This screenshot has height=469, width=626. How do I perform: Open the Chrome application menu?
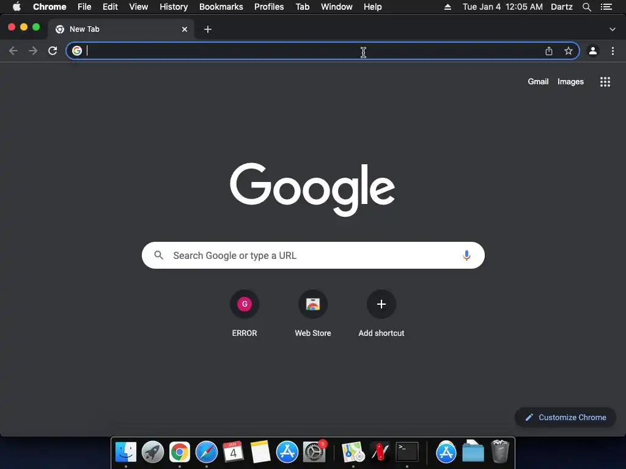(50, 7)
